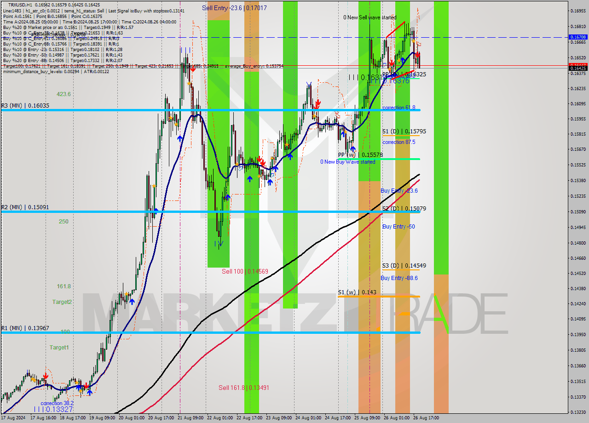Select the Sell Entry -23.6 | 0.17017 label
The width and height of the screenshot is (589, 423).
point(234,8)
